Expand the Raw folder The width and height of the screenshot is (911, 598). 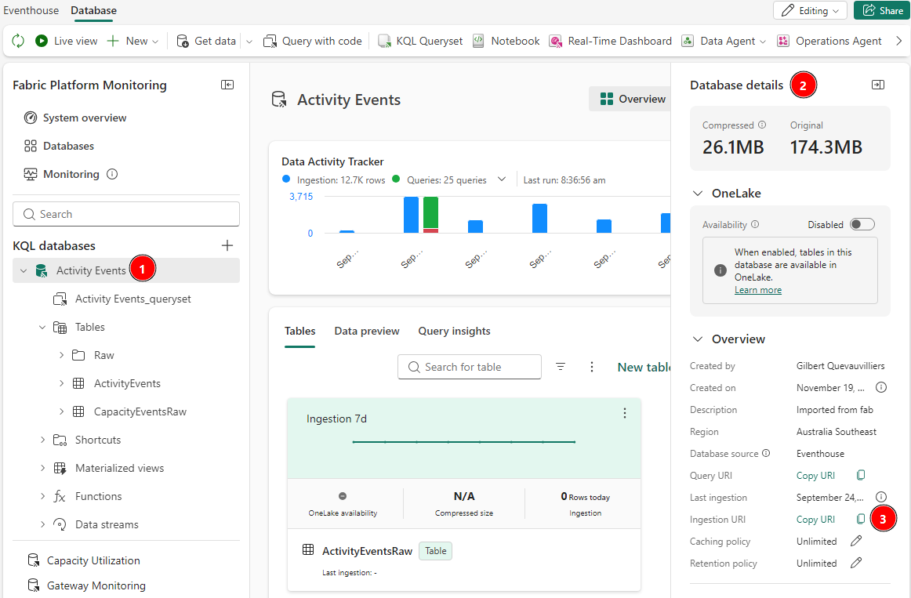(61, 355)
